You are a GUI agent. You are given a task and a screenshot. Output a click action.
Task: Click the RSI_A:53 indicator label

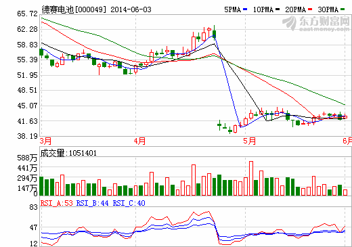(x=57, y=203)
